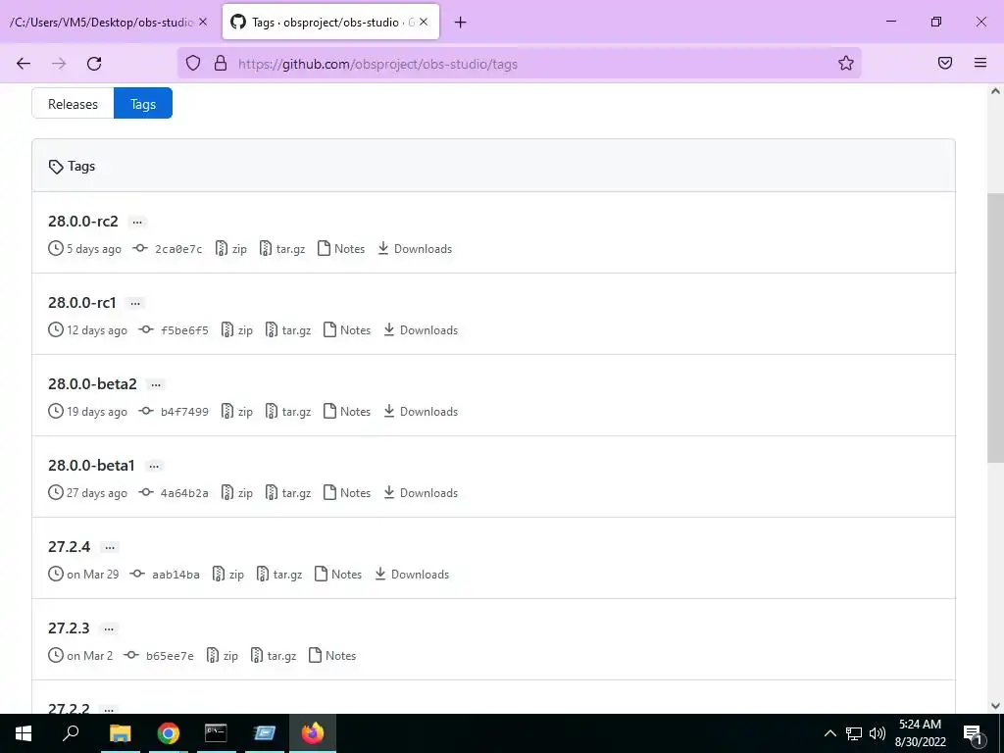Download tar.gz for 28.0.0-beta2
The width and height of the screenshot is (1004, 753).
(x=288, y=411)
